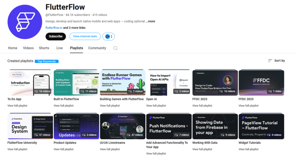Click the Top Keywords badge

click(47, 61)
